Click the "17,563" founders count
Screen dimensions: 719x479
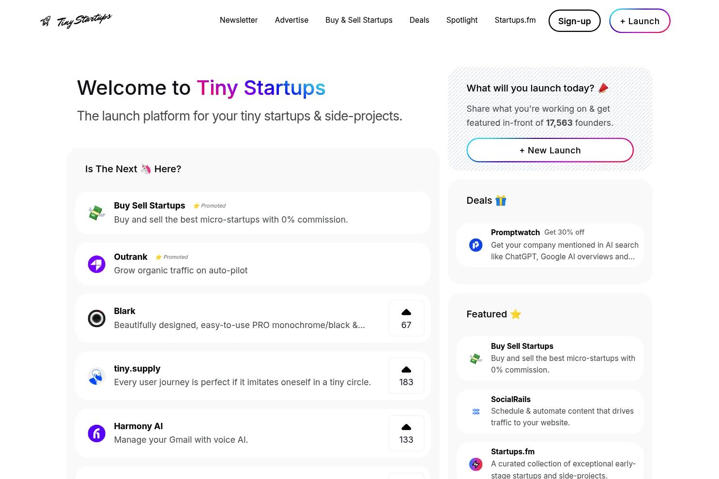(x=559, y=123)
